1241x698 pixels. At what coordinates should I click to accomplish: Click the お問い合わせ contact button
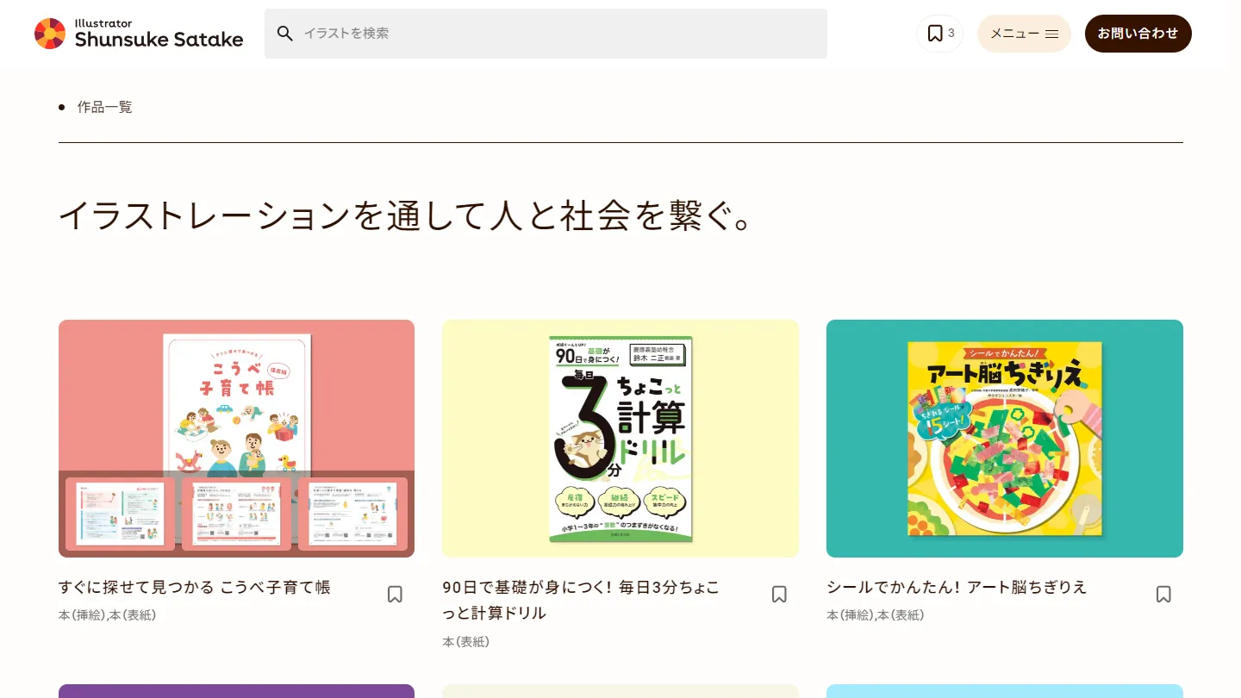point(1138,34)
